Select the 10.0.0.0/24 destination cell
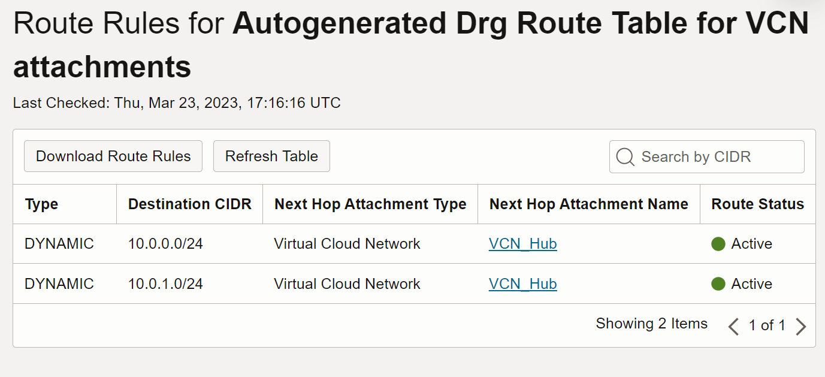Image resolution: width=825 pixels, height=377 pixels. click(x=165, y=244)
